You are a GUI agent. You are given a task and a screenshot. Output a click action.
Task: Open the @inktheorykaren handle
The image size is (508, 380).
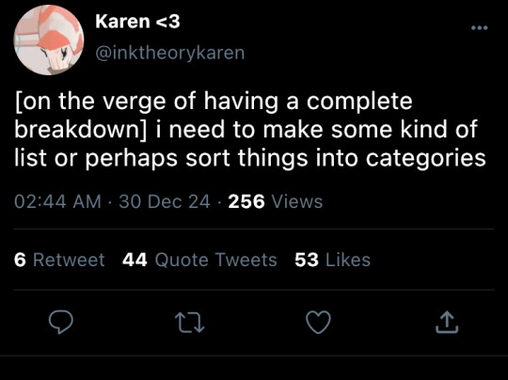coord(169,53)
